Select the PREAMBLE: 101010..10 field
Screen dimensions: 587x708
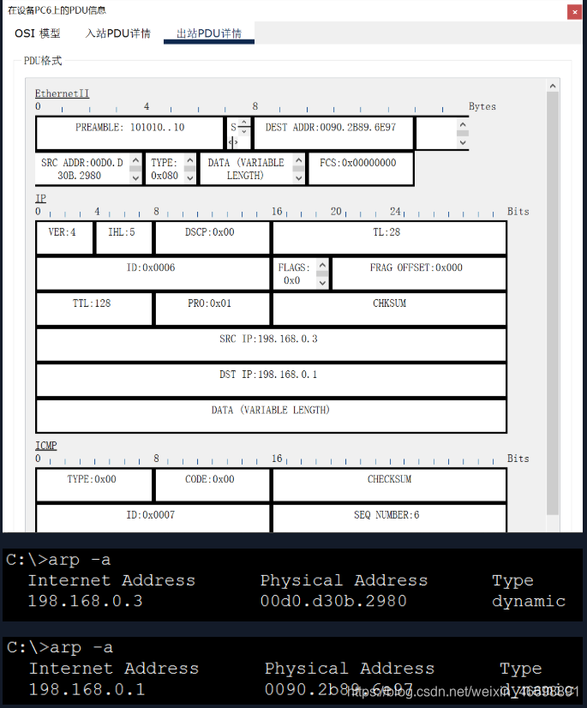tap(129, 133)
